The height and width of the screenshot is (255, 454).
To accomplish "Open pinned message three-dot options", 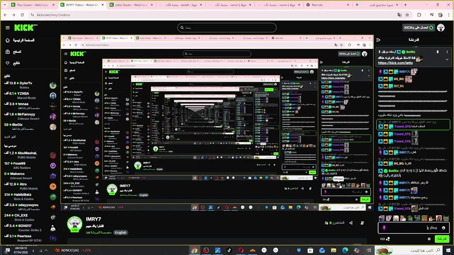I will click(x=447, y=52).
